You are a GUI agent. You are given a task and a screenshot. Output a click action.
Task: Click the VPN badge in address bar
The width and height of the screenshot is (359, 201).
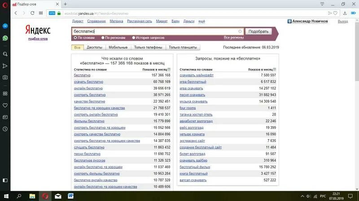pyautogui.click(x=52, y=13)
